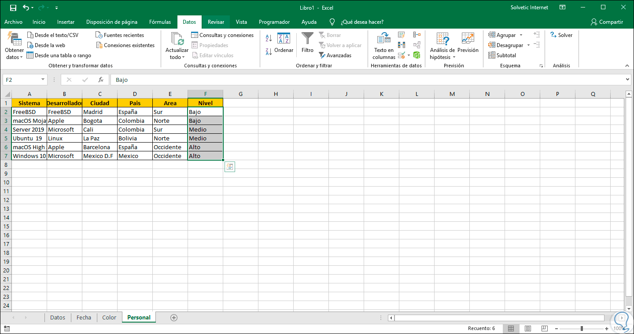Click the zoom in plus button

(607, 329)
